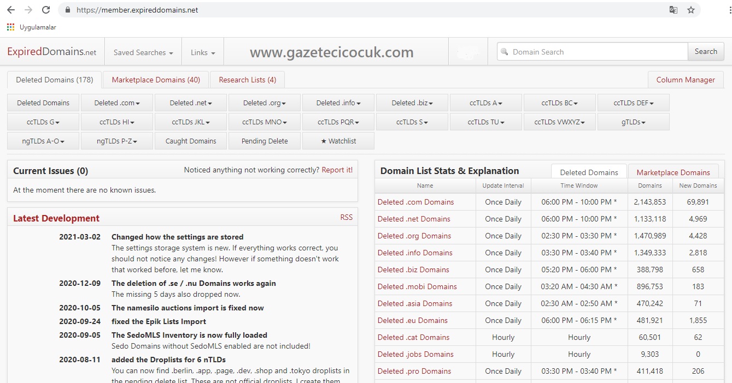The image size is (732, 383).
Task: Click the 2021-03-02 development entry date
Action: tap(80, 237)
